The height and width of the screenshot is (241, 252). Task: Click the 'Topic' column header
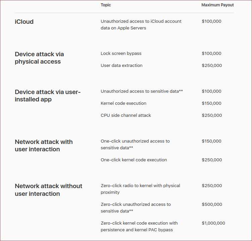point(106,5)
